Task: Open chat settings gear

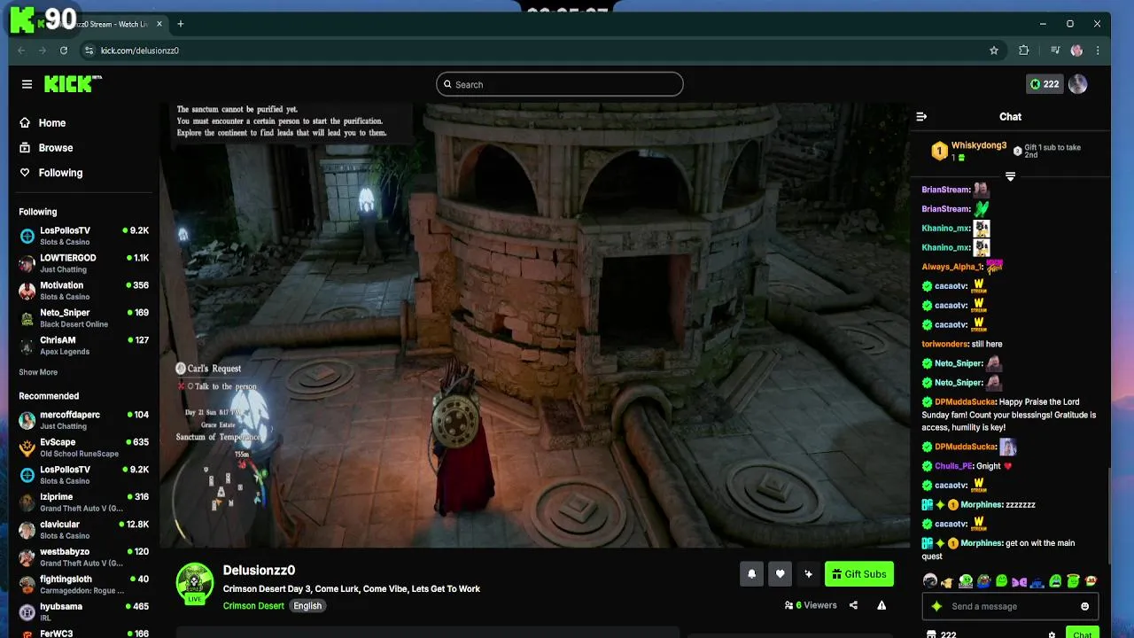Action: click(1052, 634)
